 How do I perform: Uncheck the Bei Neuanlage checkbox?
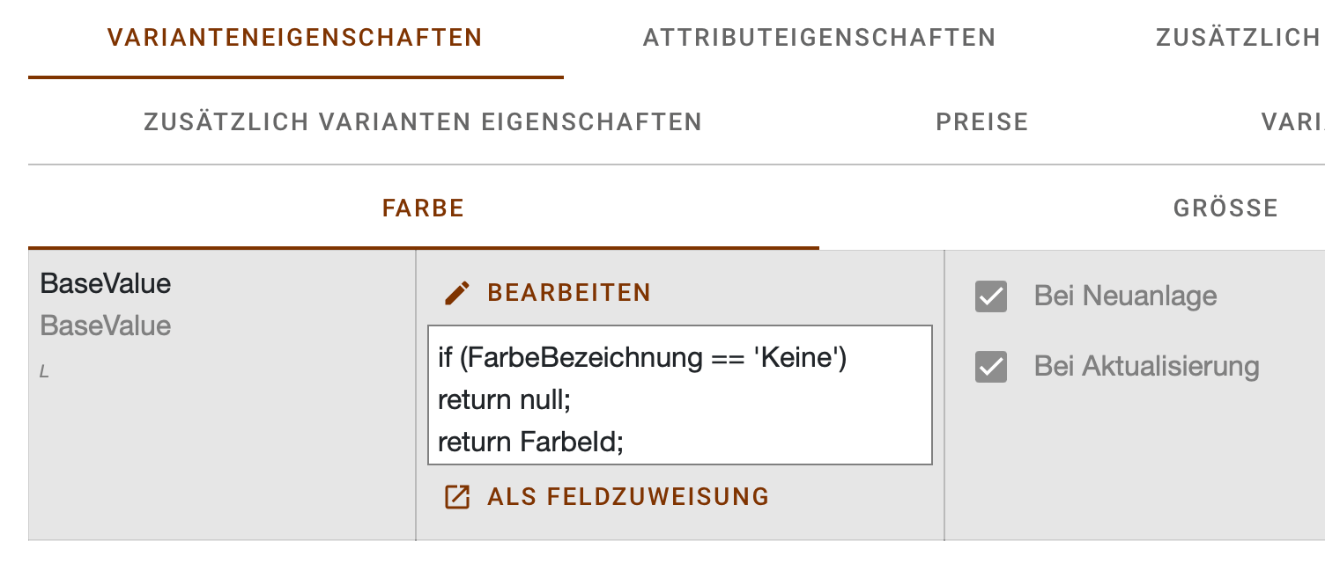[x=991, y=296]
